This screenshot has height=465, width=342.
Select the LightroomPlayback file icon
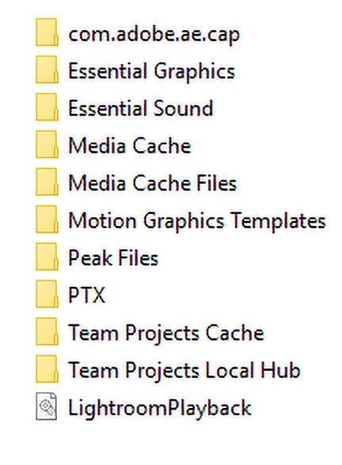[x=46, y=406]
